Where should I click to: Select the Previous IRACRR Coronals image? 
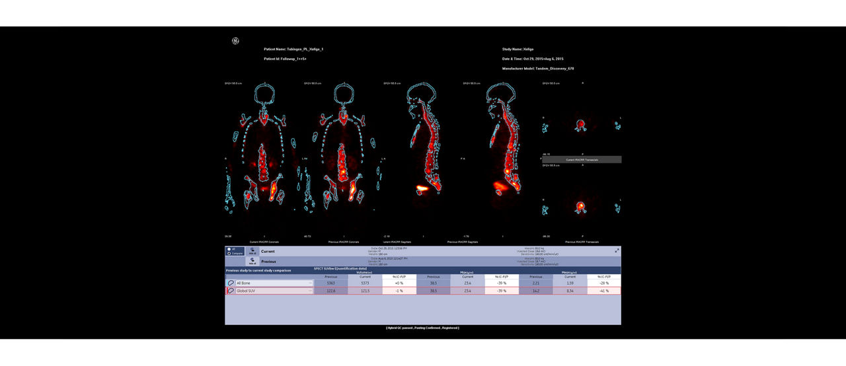[343, 159]
